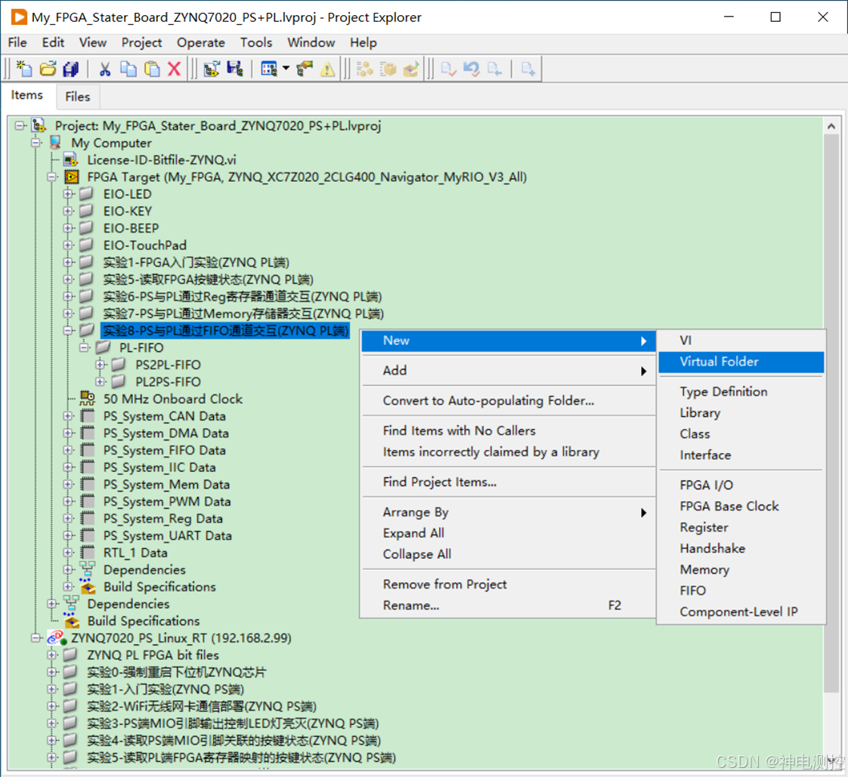The height and width of the screenshot is (777, 848).
Task: Click the 50 MHz Onboard Clock icon
Action: pos(87,399)
